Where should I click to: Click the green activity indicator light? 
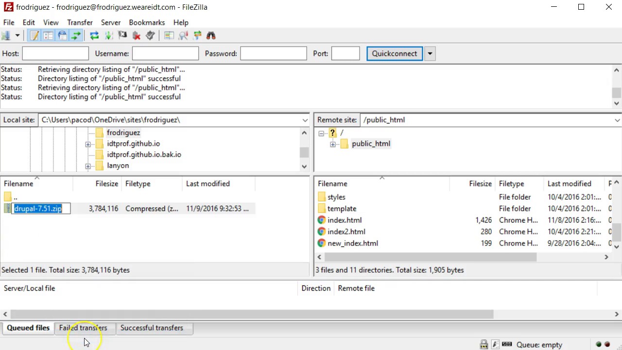click(599, 345)
